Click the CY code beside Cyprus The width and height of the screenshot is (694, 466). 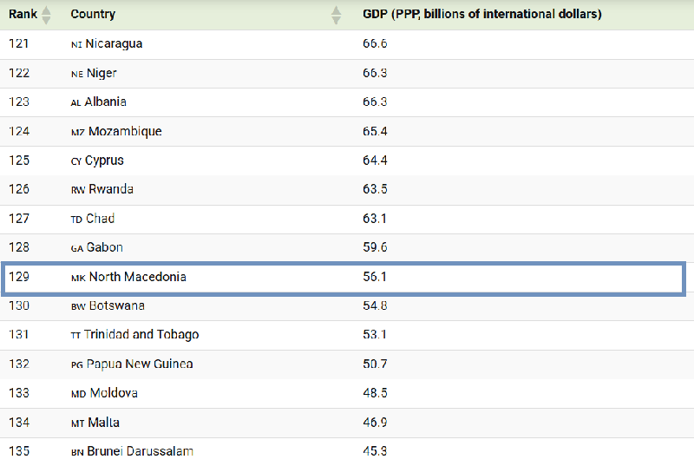coord(76,161)
